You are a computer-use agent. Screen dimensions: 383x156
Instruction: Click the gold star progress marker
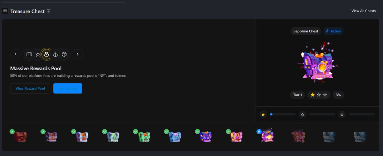(x=263, y=114)
